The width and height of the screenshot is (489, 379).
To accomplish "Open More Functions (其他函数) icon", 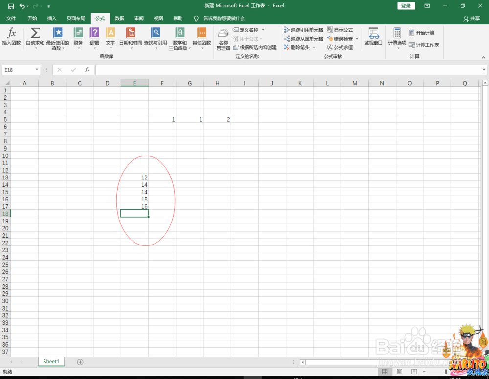I will pos(202,33).
